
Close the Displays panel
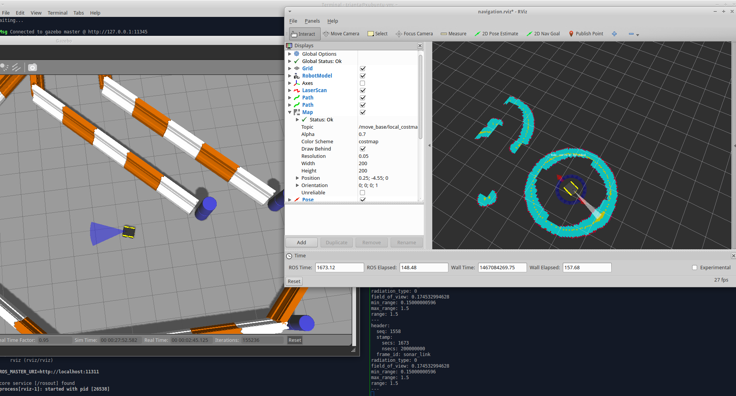[420, 46]
